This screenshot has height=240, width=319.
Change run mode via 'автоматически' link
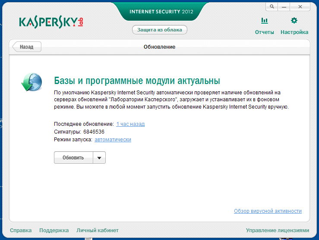[113, 140]
